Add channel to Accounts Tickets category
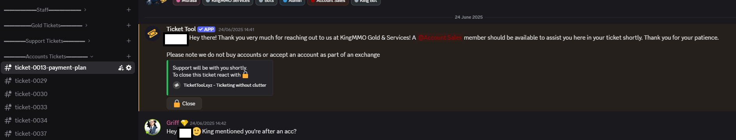The image size is (736, 140). pyautogui.click(x=129, y=56)
